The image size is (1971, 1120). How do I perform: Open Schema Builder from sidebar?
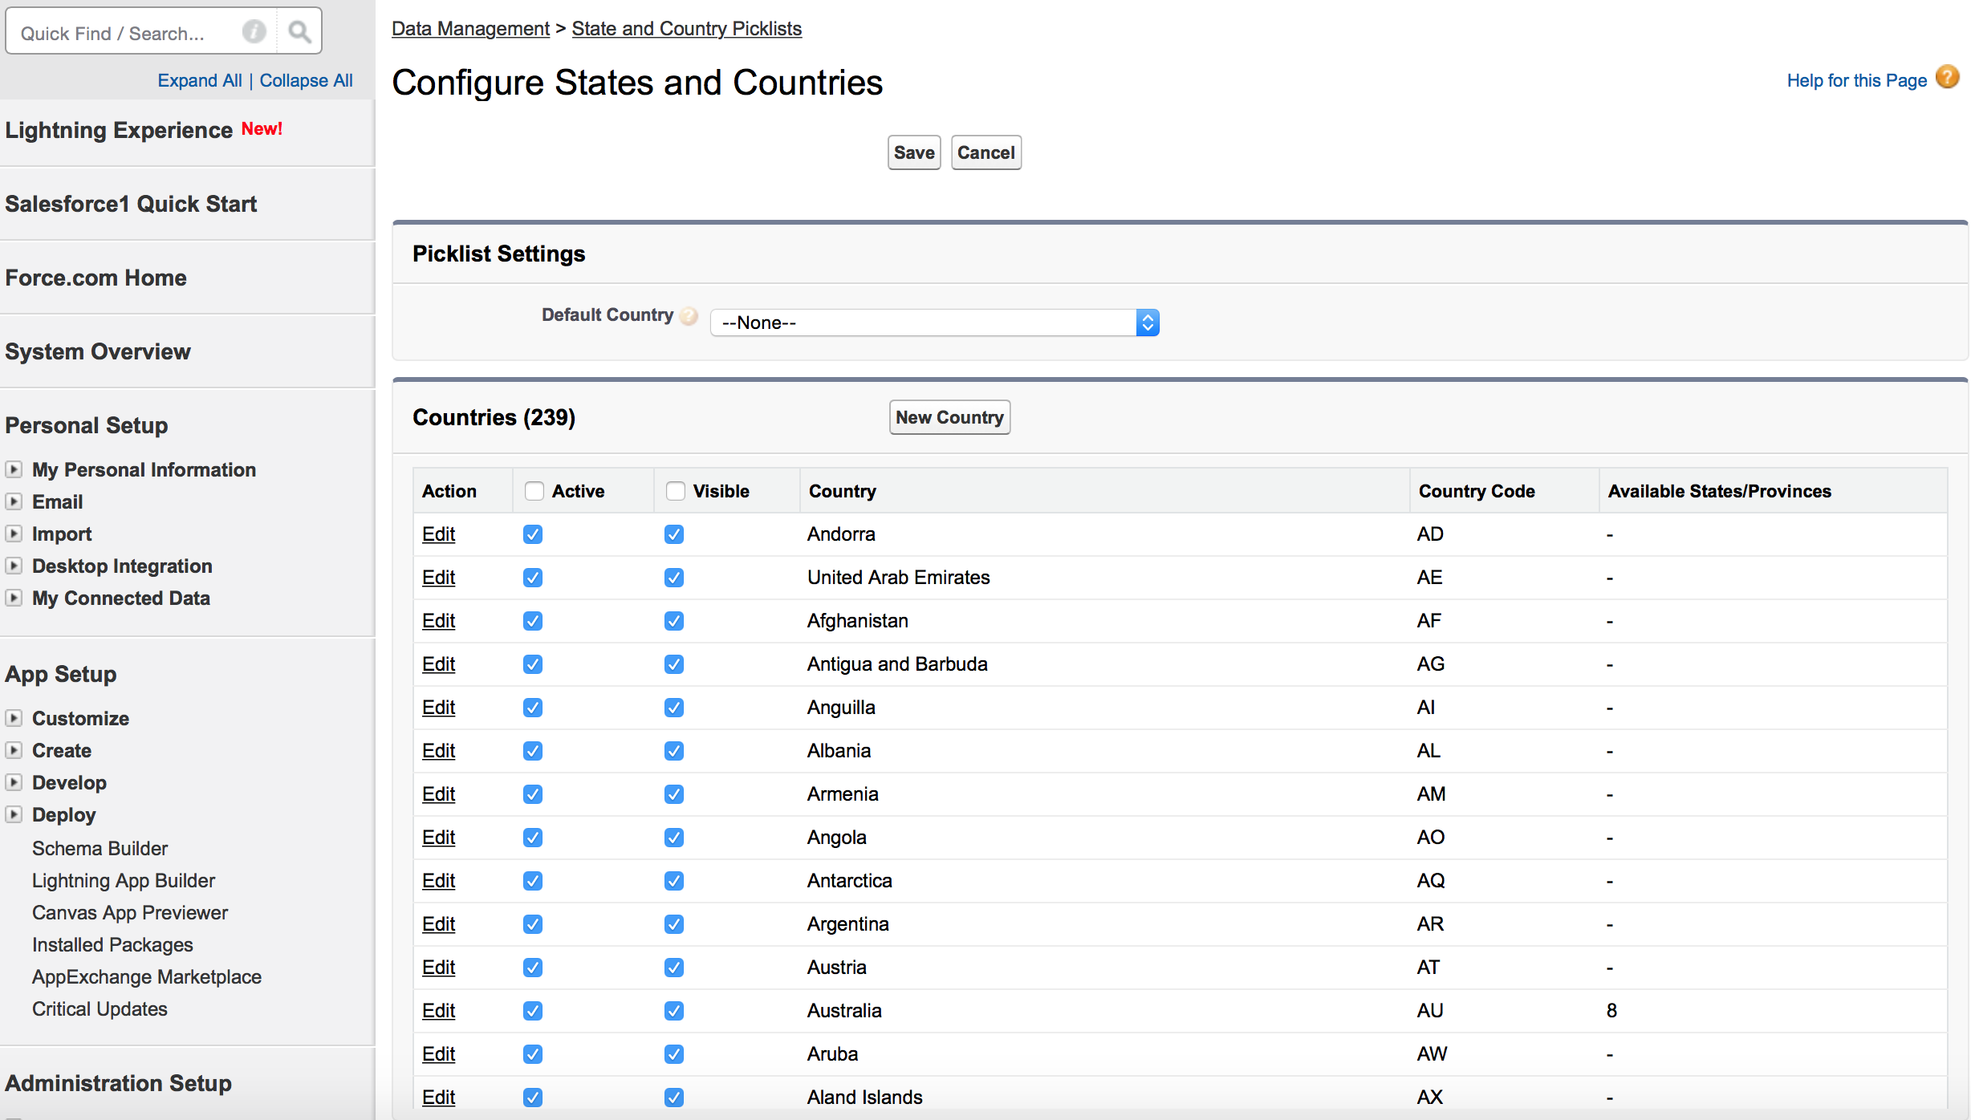click(100, 848)
